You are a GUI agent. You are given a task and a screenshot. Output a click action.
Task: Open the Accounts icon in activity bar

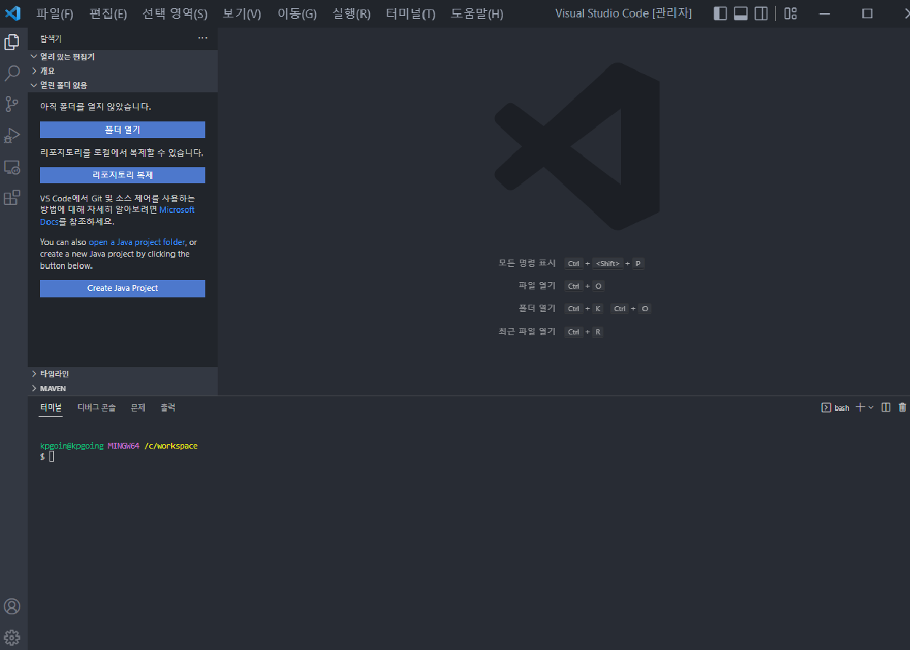(x=12, y=606)
